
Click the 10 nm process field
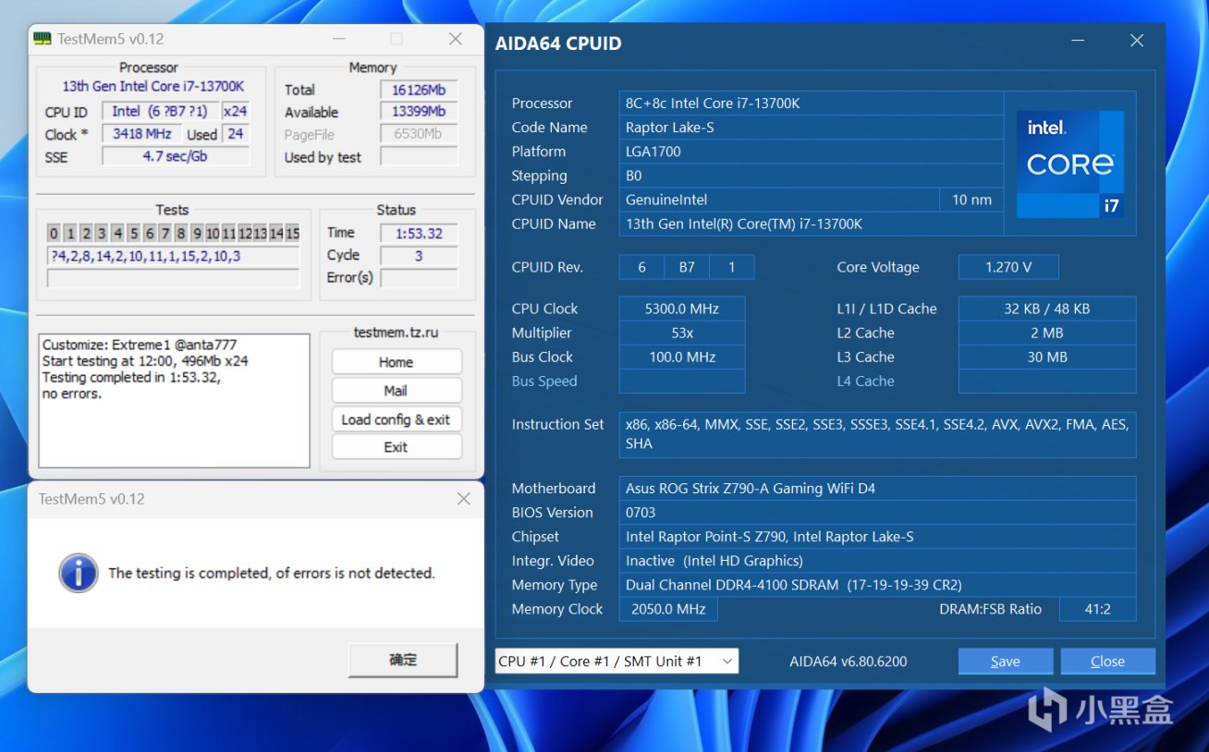click(x=971, y=200)
